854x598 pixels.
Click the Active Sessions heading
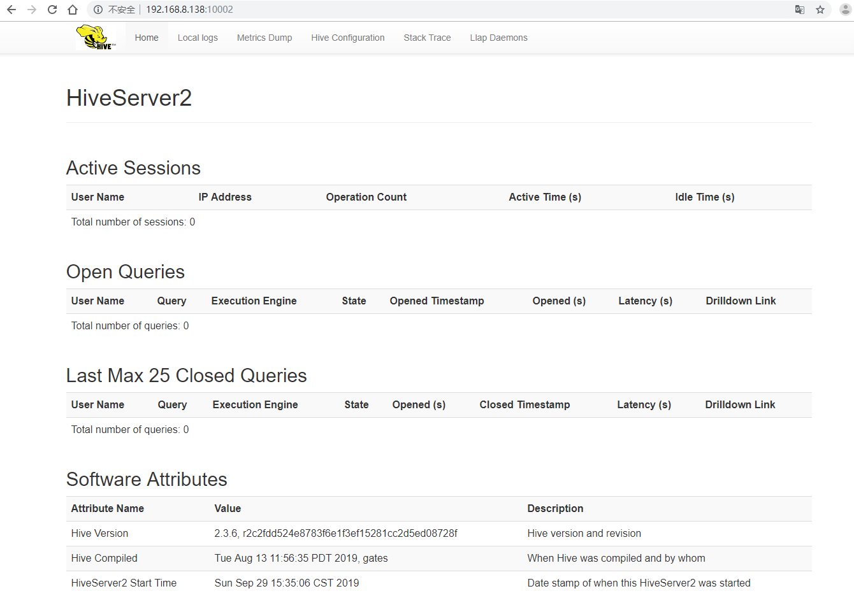[133, 167]
